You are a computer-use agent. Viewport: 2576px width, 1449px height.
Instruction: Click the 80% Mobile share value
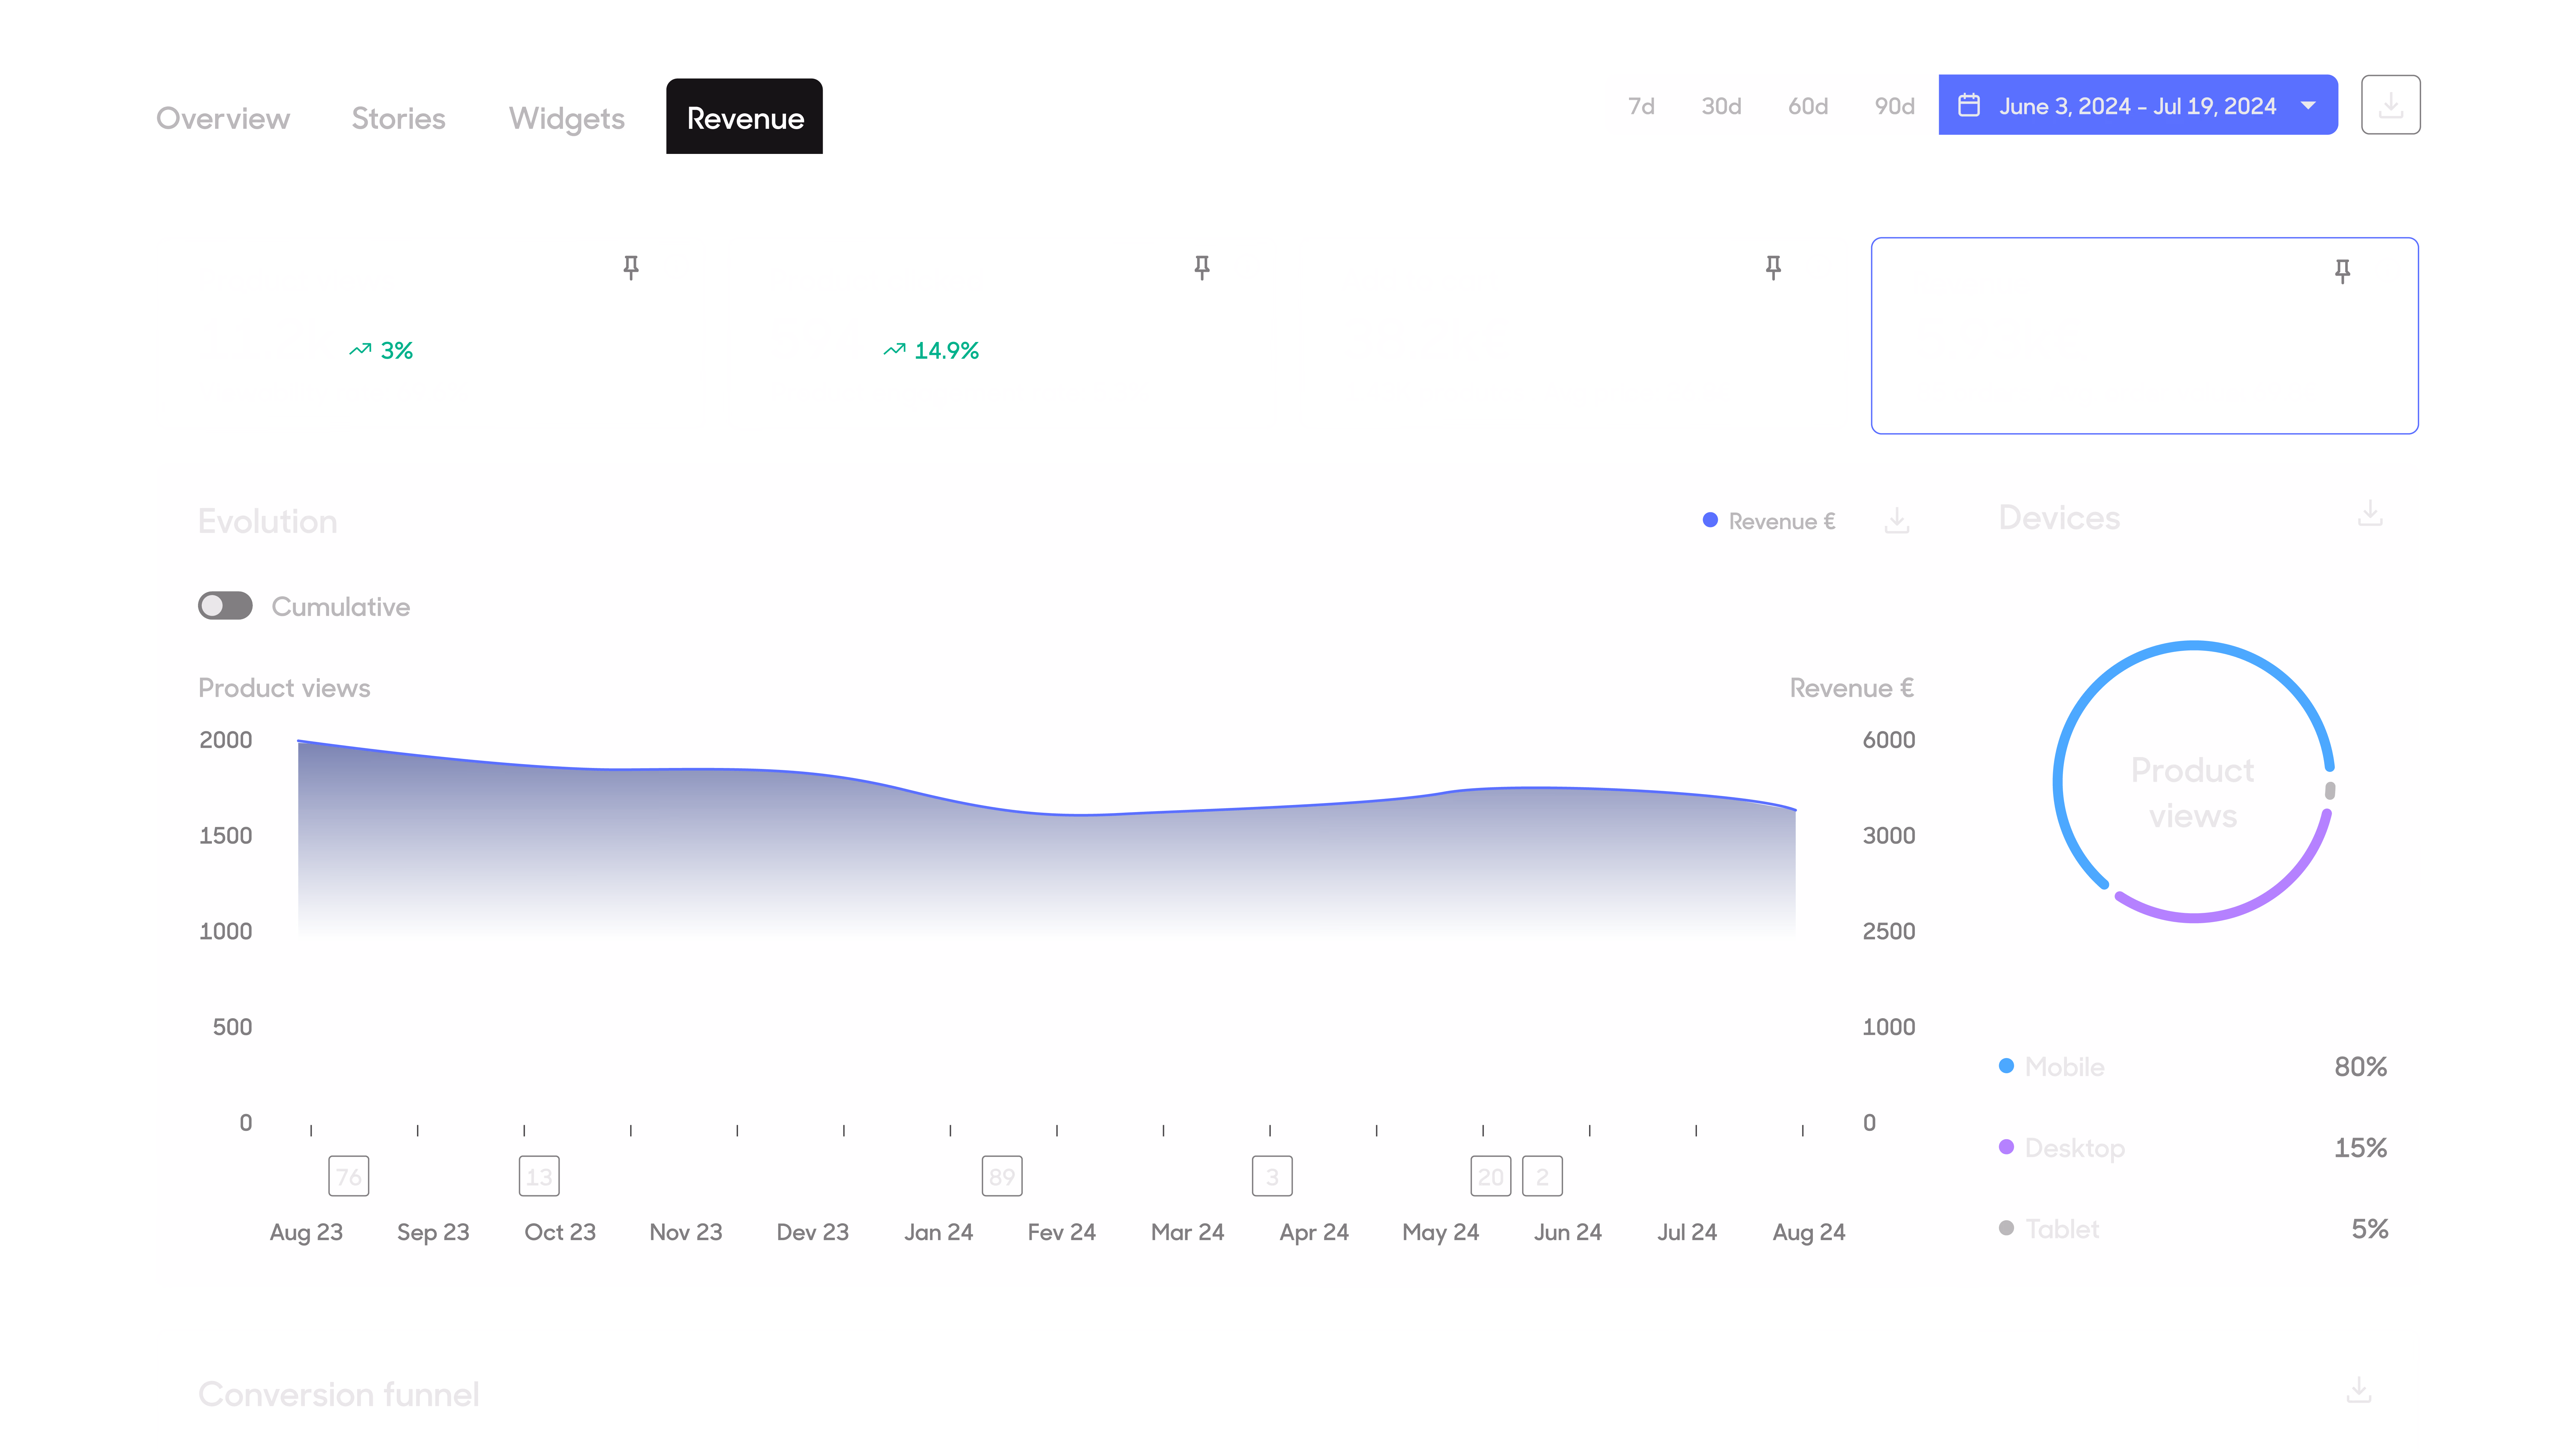(x=2361, y=1067)
